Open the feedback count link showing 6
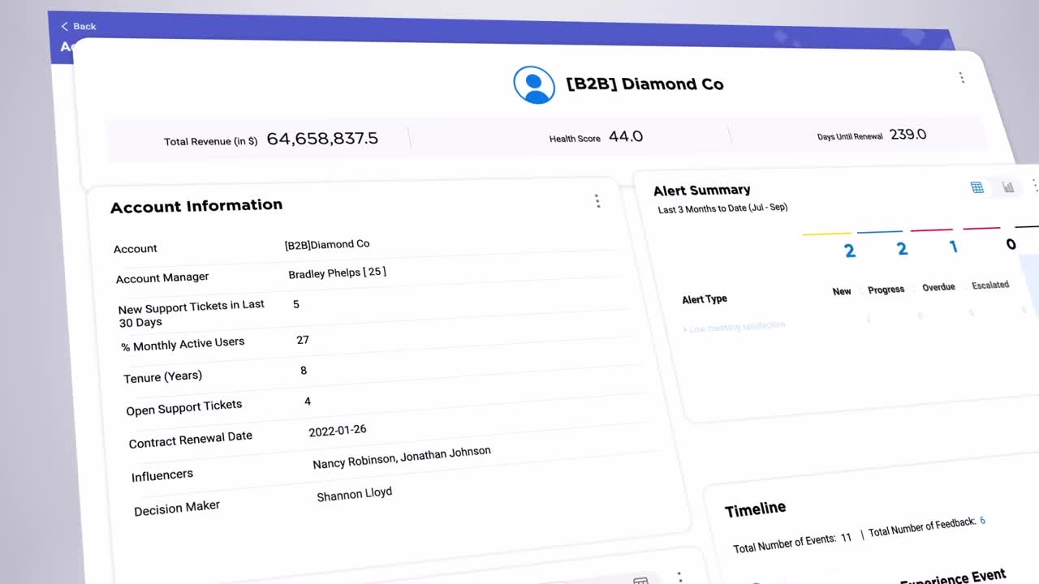This screenshot has height=584, width=1039. coord(982,521)
